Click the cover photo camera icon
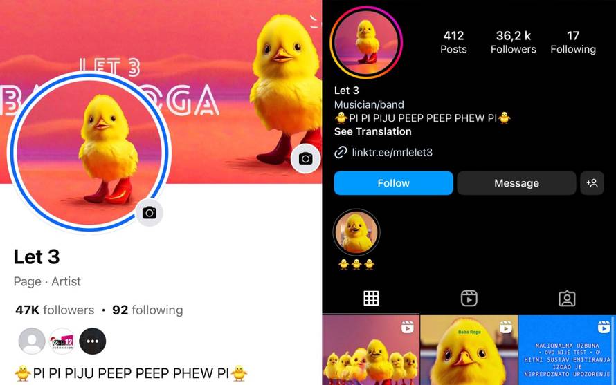The width and height of the screenshot is (616, 385). click(306, 158)
